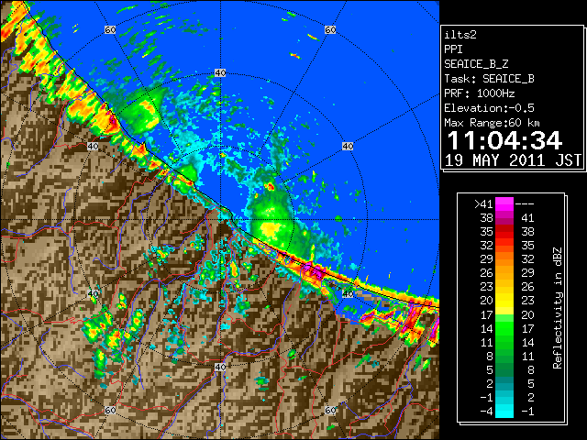This screenshot has height=440, width=587.
Task: Click the 11:04:34 timestamp
Action: point(504,140)
